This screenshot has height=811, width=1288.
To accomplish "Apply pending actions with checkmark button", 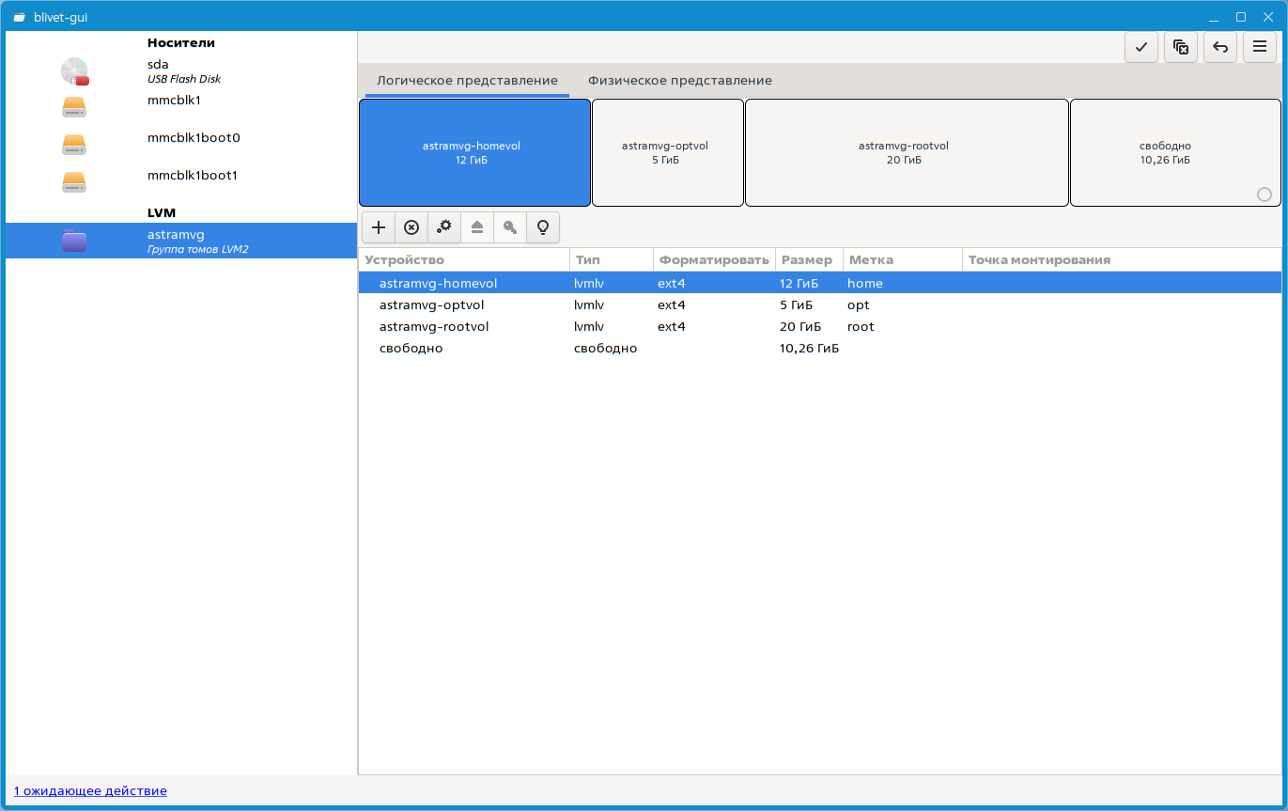I will [x=1141, y=47].
